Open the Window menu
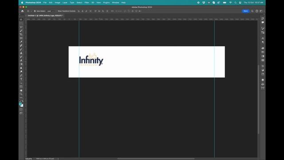Image resolution: width=284 pixels, height=160 pixels. (115, 3)
